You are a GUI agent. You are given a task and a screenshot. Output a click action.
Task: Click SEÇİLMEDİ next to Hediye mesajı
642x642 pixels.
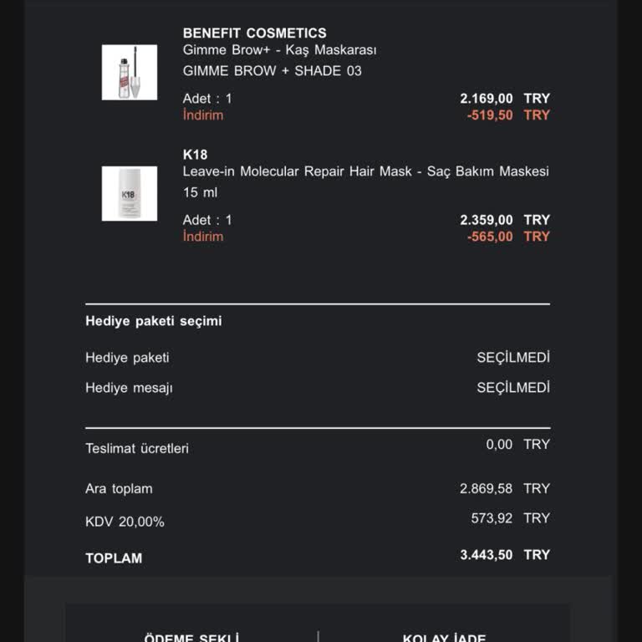point(513,388)
